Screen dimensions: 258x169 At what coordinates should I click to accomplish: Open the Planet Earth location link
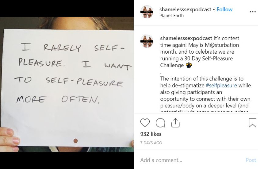(x=171, y=16)
